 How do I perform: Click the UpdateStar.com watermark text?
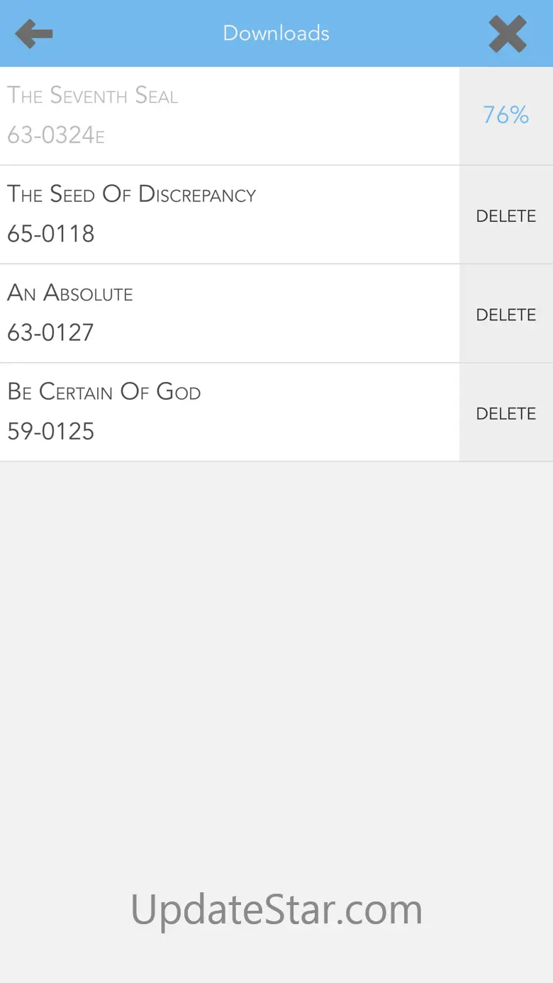(276, 909)
